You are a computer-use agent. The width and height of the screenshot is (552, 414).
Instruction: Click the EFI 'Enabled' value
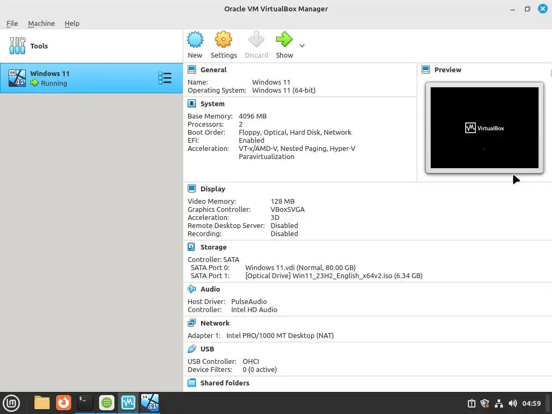click(251, 141)
